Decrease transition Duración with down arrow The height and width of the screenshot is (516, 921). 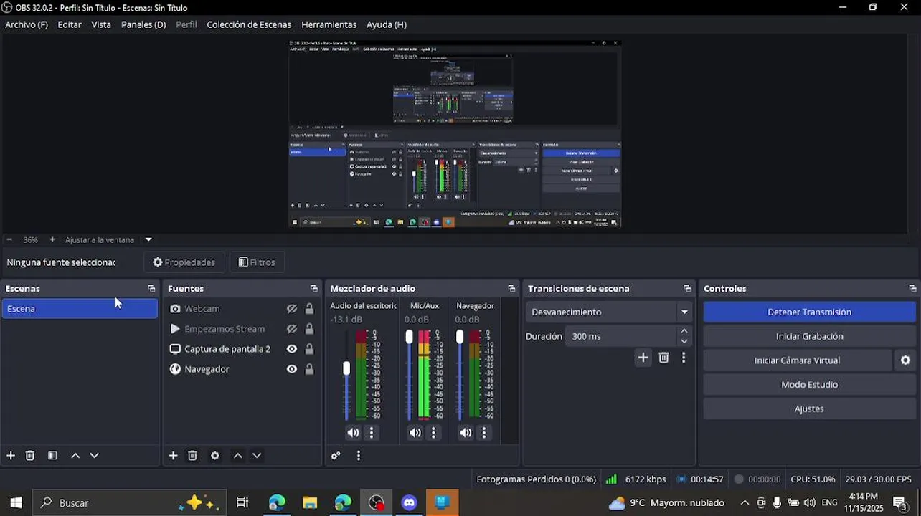coord(684,341)
